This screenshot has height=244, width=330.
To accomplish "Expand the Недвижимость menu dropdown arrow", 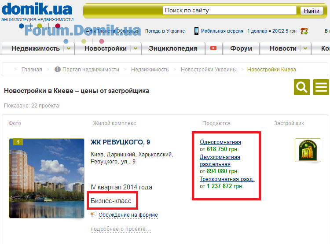I will coord(69,48).
